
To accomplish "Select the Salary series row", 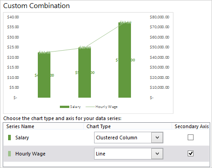I will point(106,138).
